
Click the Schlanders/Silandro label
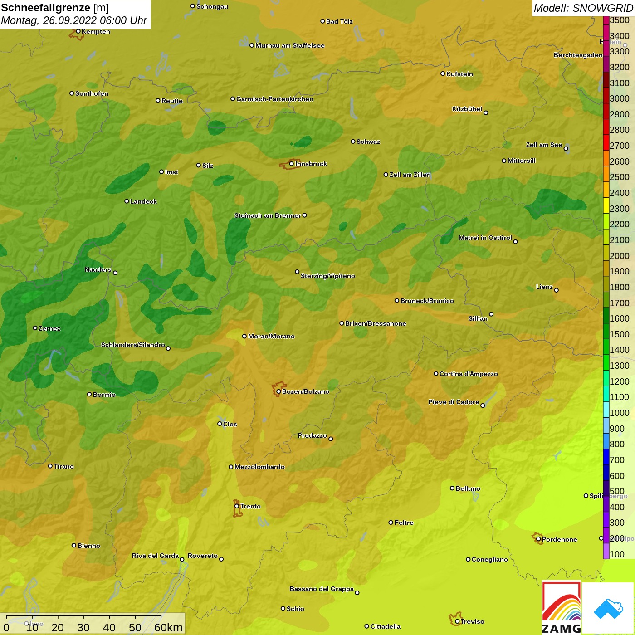(x=133, y=345)
